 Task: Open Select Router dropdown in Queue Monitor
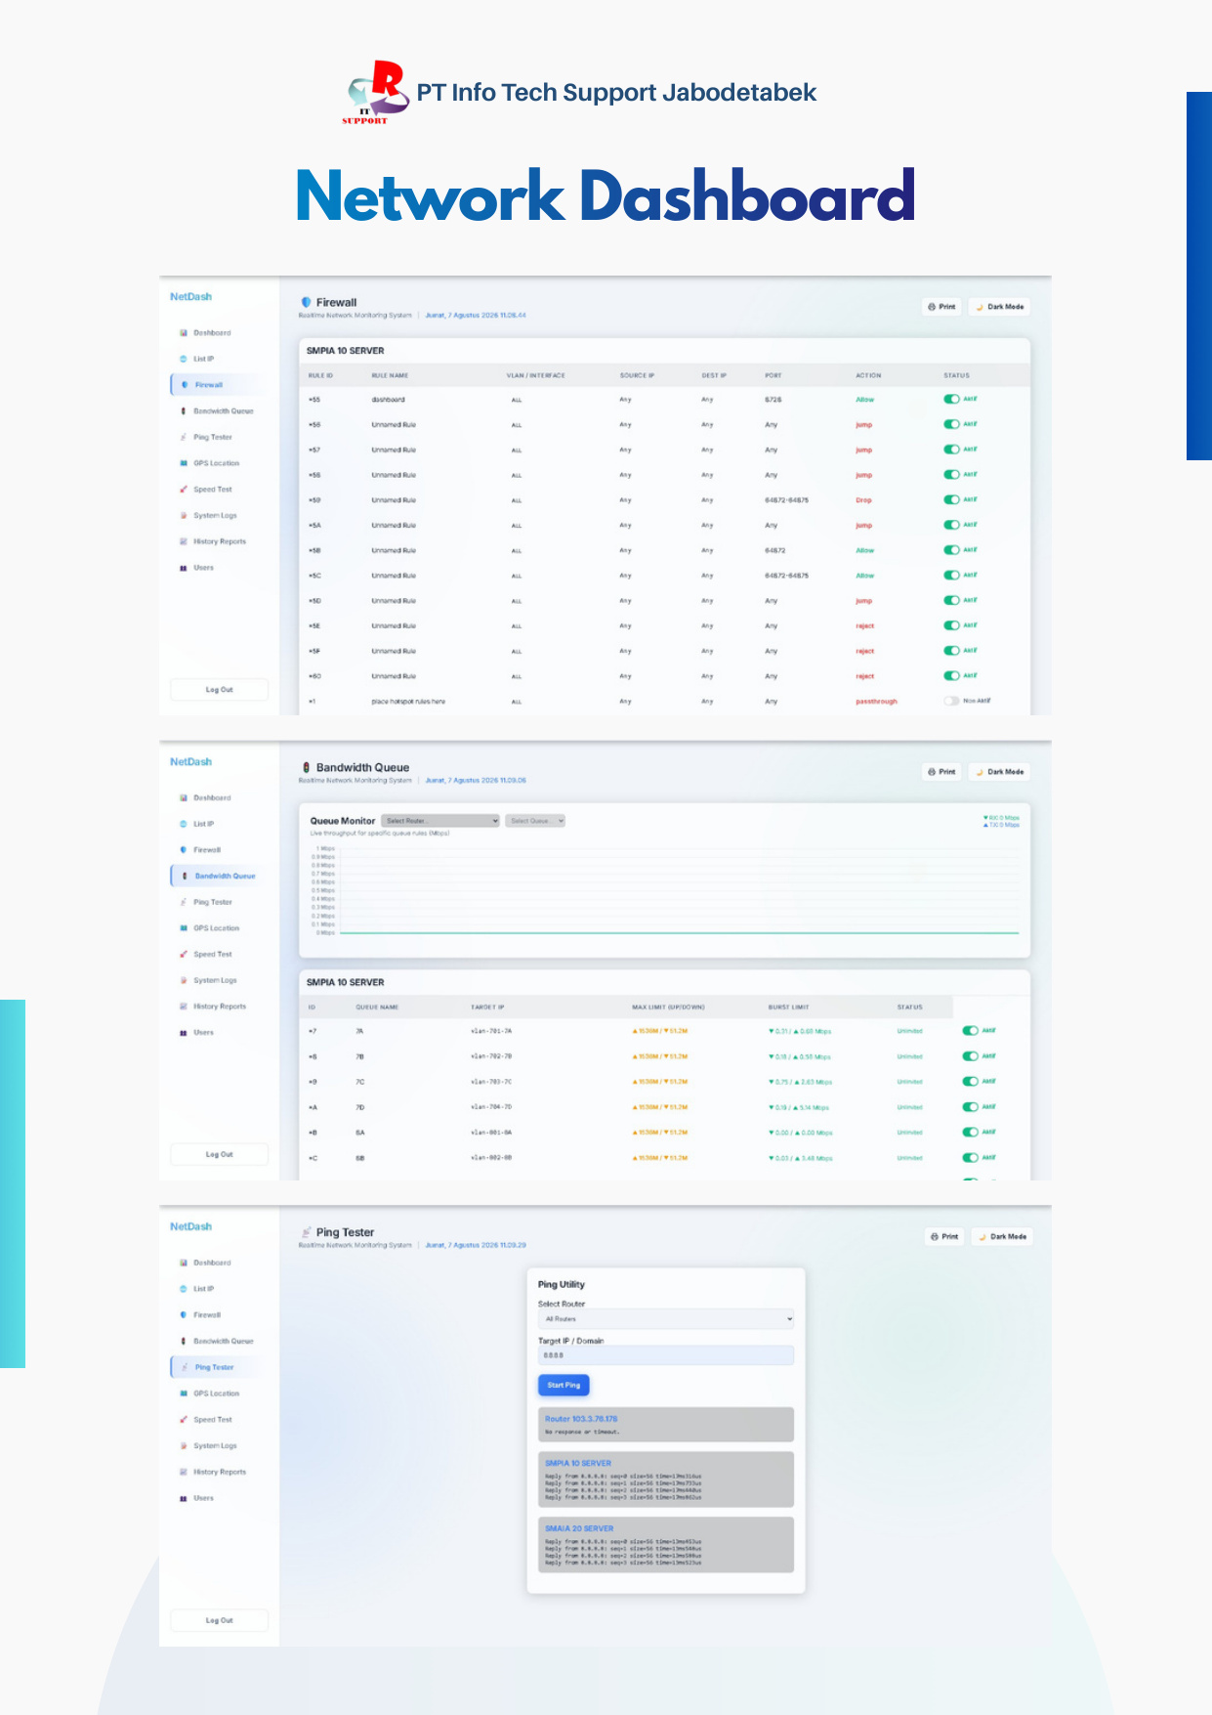440,821
